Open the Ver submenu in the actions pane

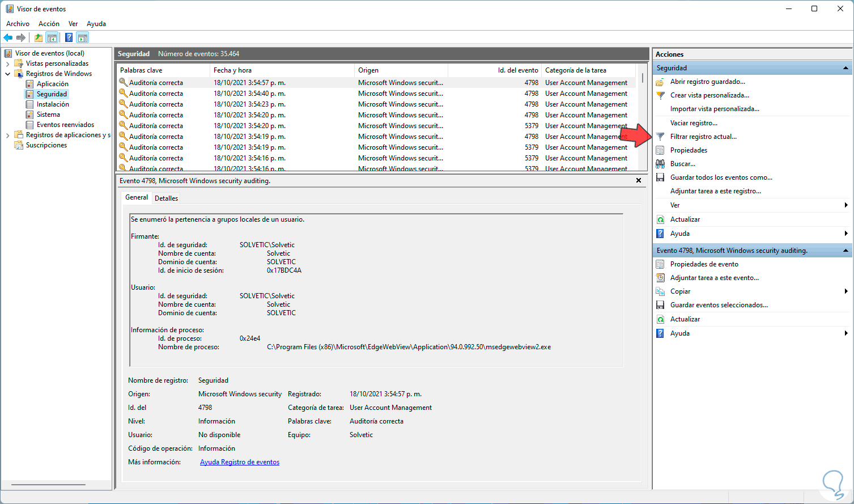[x=753, y=205]
